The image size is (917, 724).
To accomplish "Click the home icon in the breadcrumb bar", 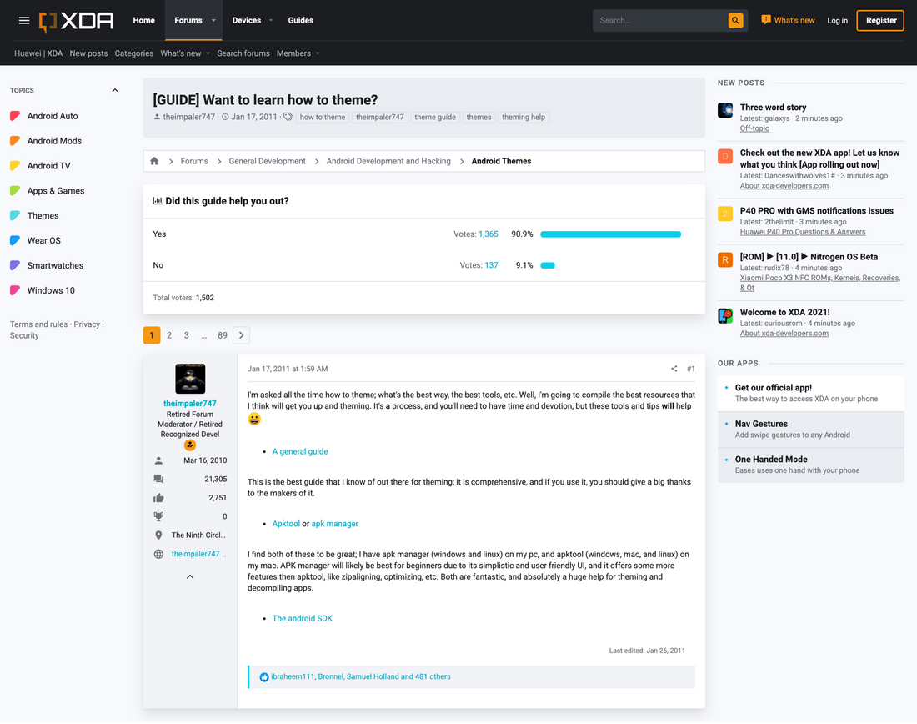I will [x=153, y=160].
